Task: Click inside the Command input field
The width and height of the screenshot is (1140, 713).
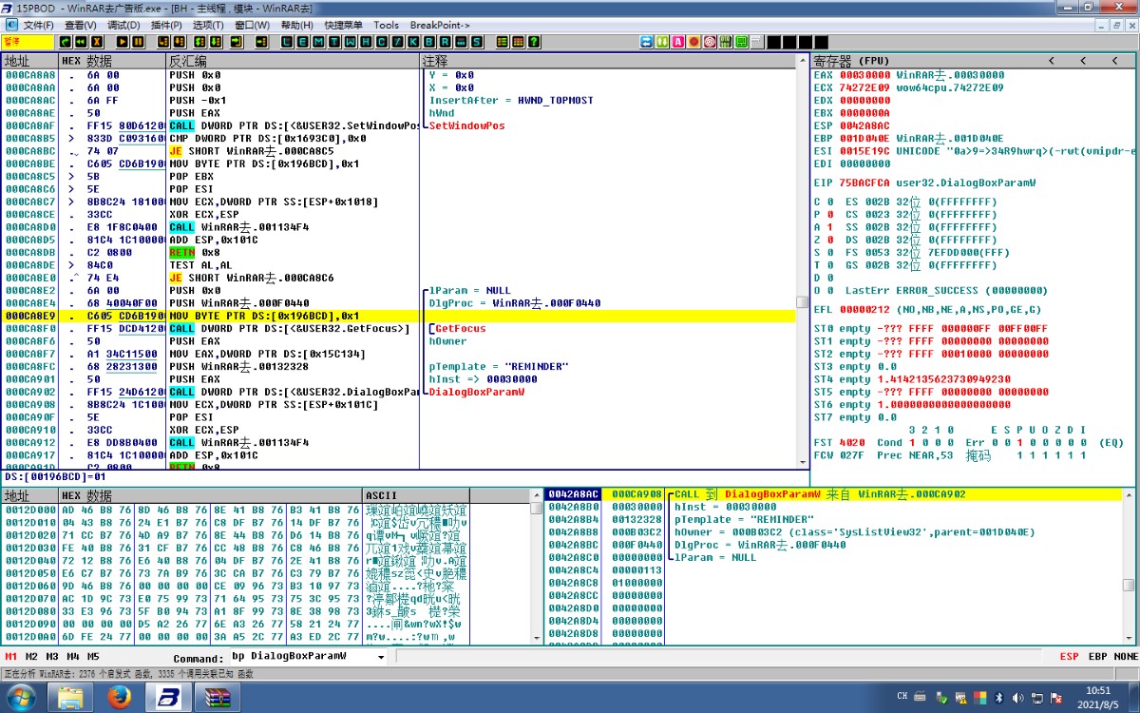Action: pyautogui.click(x=304, y=656)
